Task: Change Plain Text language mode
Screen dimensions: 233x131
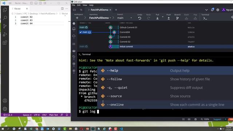Action: (x=54, y=115)
